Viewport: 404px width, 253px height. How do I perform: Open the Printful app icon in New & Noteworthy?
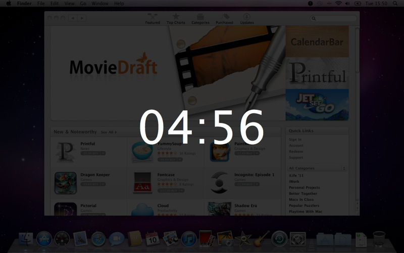point(66,152)
